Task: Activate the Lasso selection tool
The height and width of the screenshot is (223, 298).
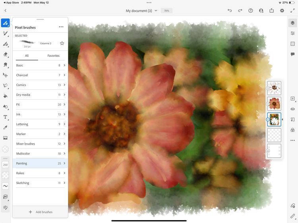Action: (6, 85)
